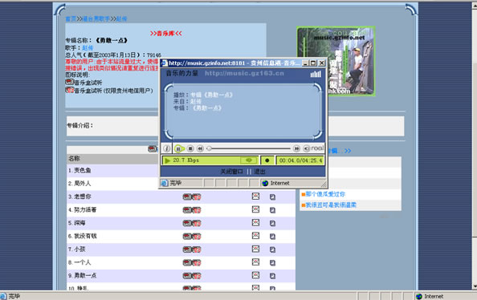The image size is (477, 300).
Task: Click the singer name link after 歌手：
Action: pos(88,47)
